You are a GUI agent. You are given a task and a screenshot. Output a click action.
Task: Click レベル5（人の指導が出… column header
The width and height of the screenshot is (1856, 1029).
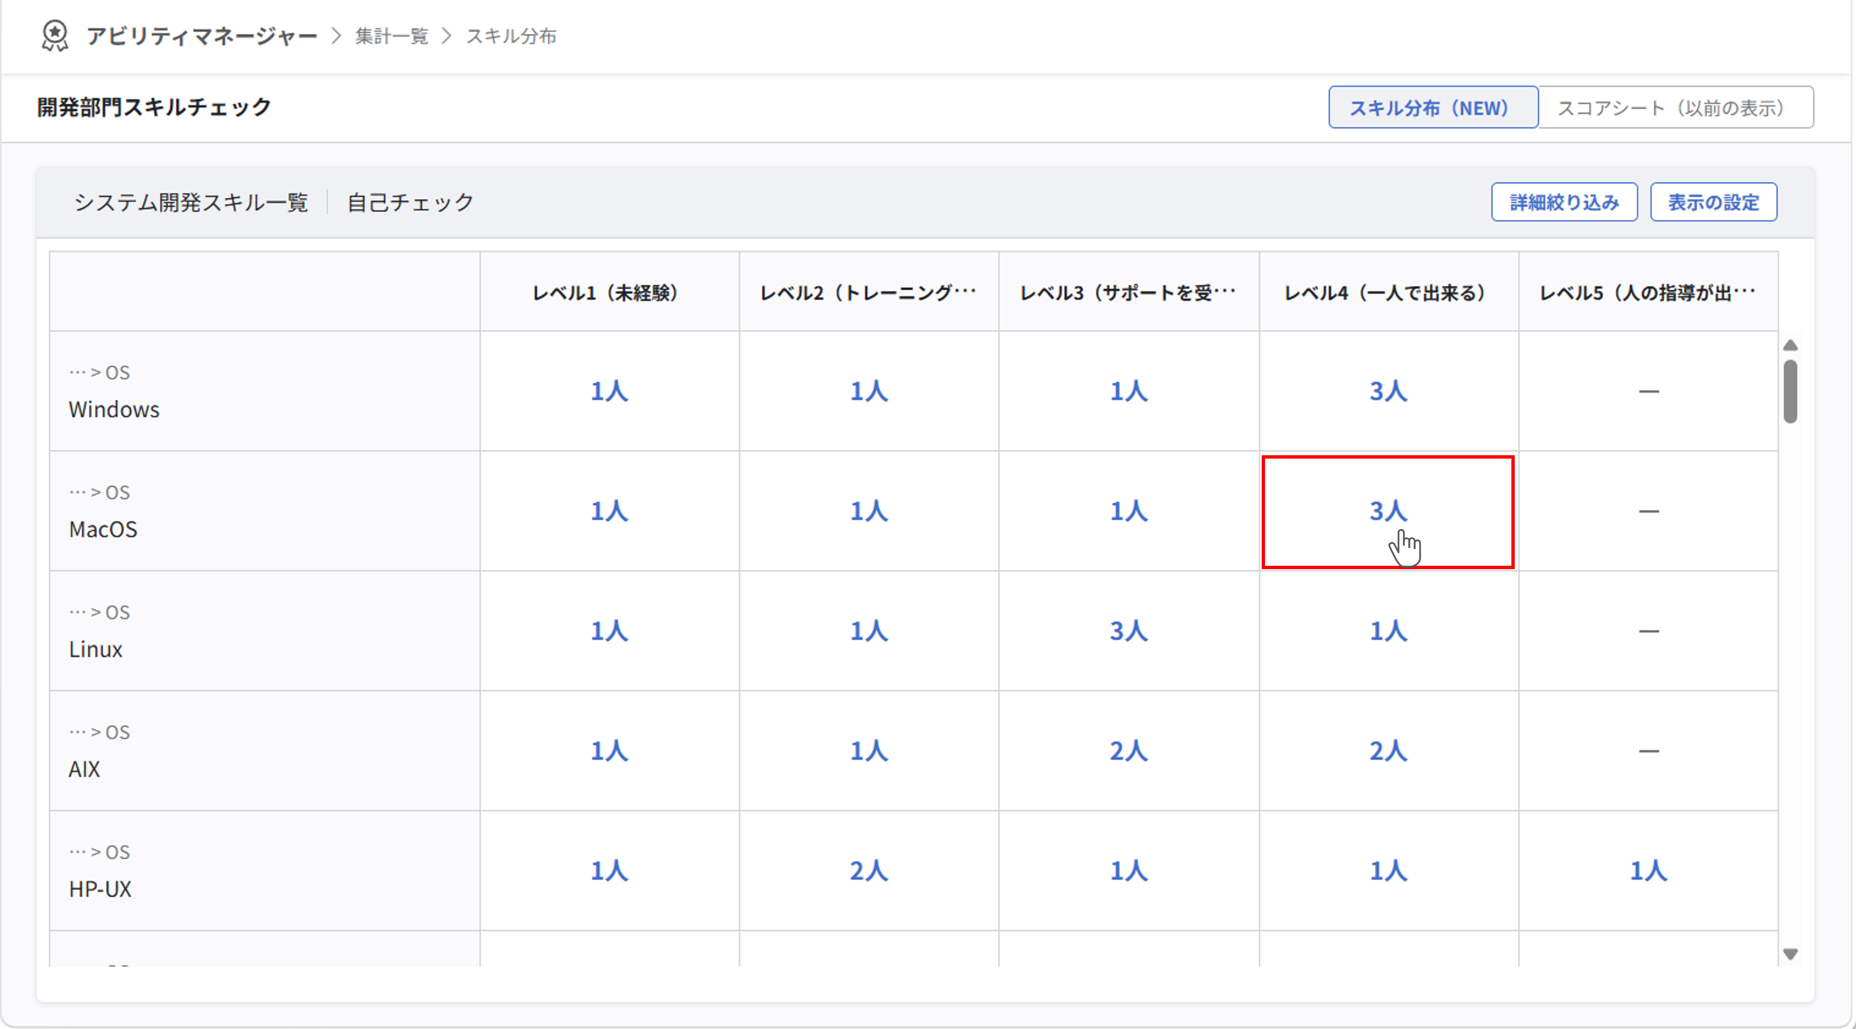click(x=1648, y=292)
